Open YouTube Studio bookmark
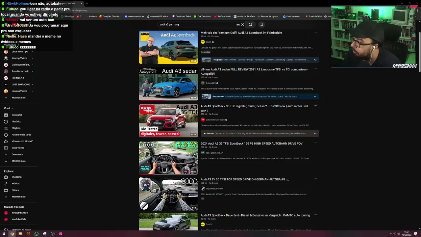421x237 pixels. coord(223,16)
